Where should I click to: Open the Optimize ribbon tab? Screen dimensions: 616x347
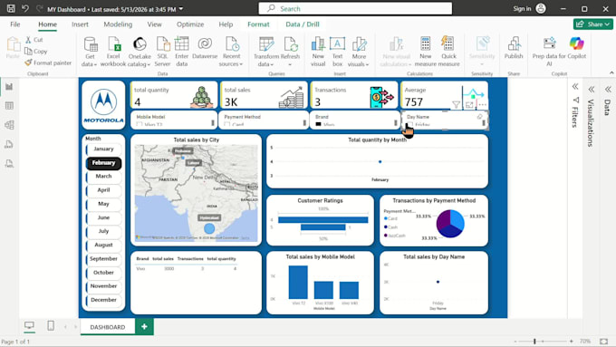coord(190,24)
